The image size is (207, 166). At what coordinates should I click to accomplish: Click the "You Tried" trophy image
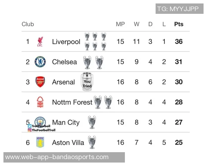[87, 82]
